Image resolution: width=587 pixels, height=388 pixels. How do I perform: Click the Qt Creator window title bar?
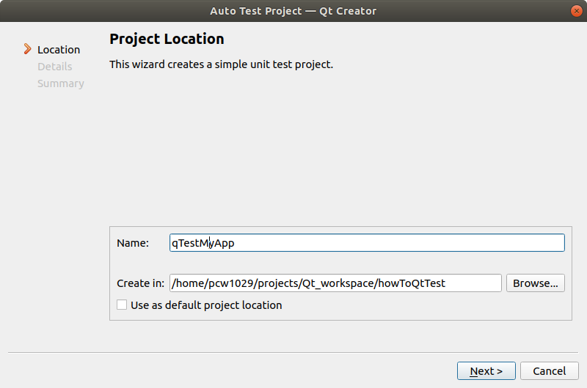pyautogui.click(x=293, y=10)
